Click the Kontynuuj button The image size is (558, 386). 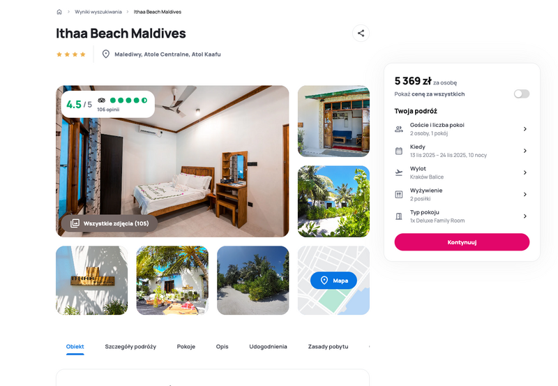[462, 242]
